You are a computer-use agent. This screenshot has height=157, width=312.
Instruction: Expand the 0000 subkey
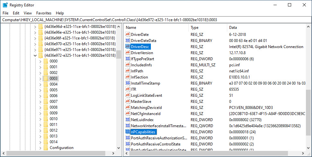click(x=40, y=61)
